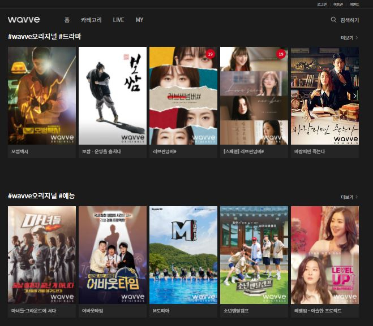The width and height of the screenshot is (373, 326).
Task: Expand 더보기 for the #드라마 section
Action: pyautogui.click(x=349, y=38)
